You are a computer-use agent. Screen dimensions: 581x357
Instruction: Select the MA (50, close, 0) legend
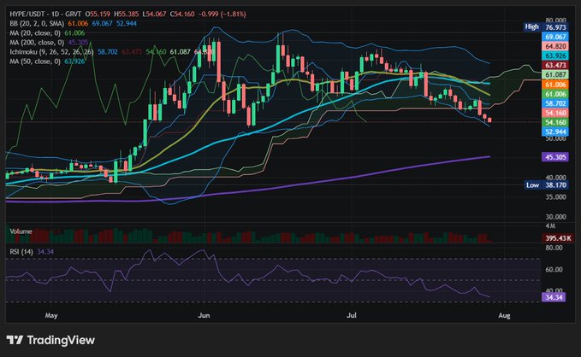point(35,61)
